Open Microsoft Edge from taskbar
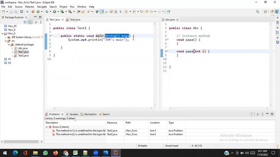 (15, 153)
